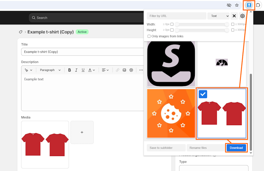Uncheck the selected t-shirt image checkbox
264x171 pixels.
pos(203,94)
